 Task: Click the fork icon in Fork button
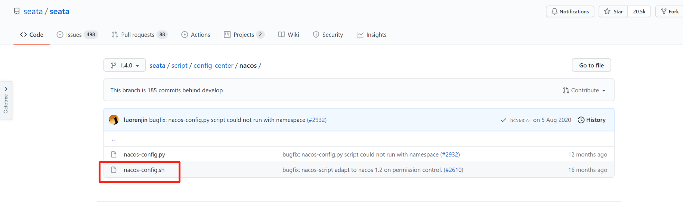(664, 12)
